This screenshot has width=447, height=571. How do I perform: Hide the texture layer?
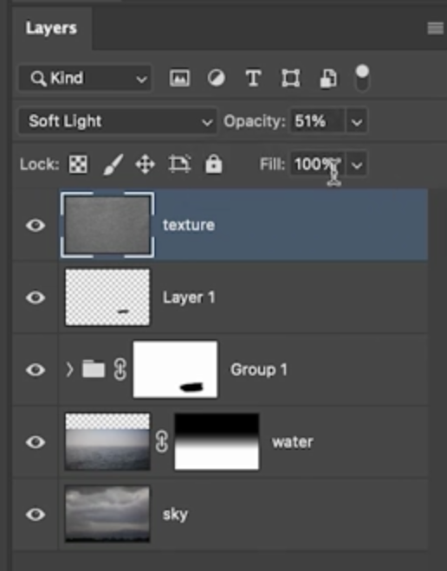pos(36,226)
